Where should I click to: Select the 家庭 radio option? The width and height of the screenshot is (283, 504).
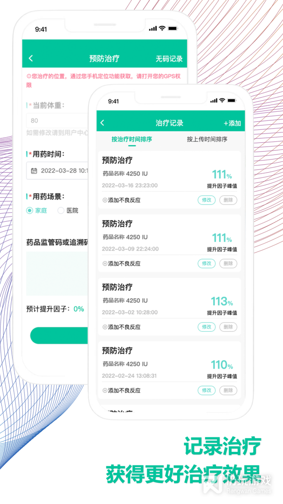coord(30,210)
